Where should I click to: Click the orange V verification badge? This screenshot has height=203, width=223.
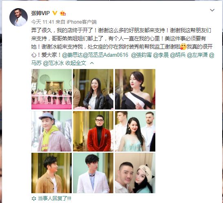click(55, 13)
